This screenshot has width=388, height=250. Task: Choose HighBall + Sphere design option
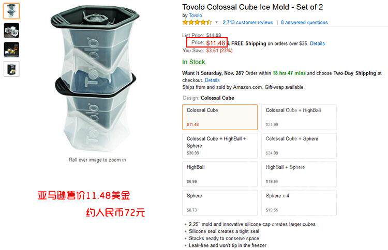299,174
